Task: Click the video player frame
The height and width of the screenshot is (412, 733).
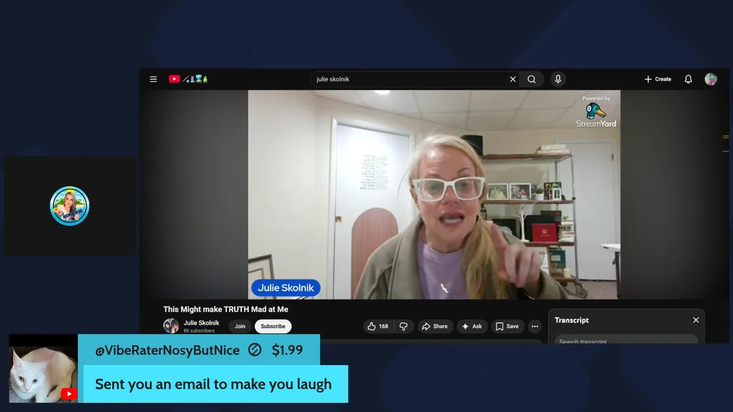Action: [434, 195]
